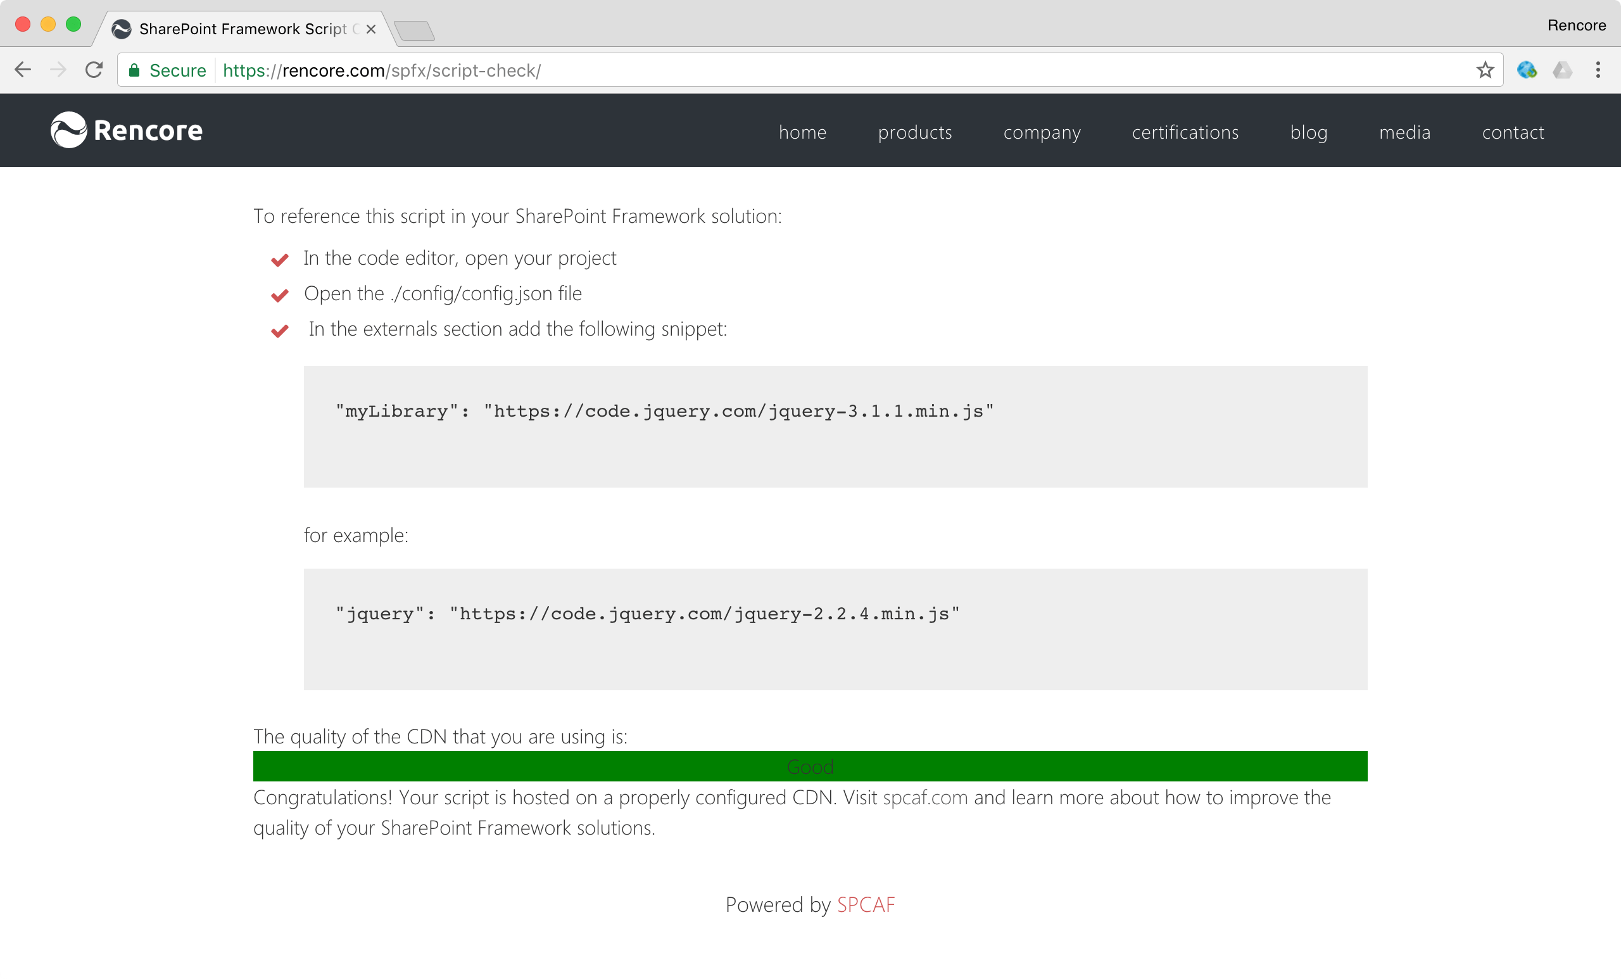This screenshot has width=1621, height=979.
Task: Open the media menu item
Action: tap(1404, 132)
